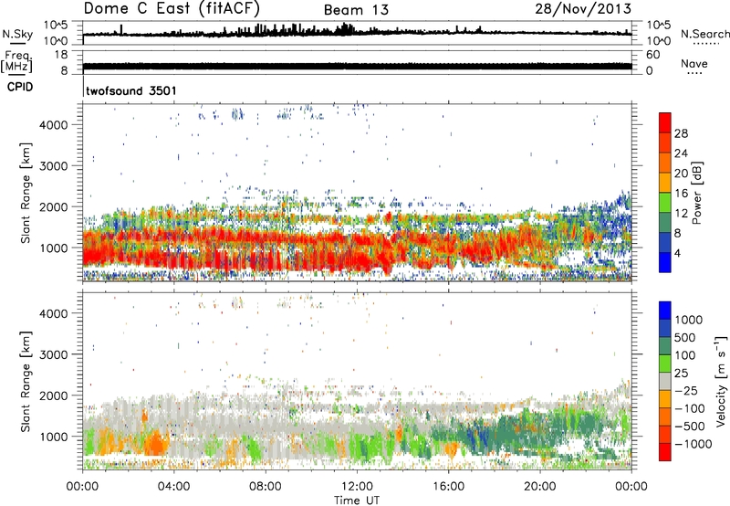Screen dimensions: 730x506
Task: Select Velocity color bar segment between 500 and 1000
Action: coord(665,328)
